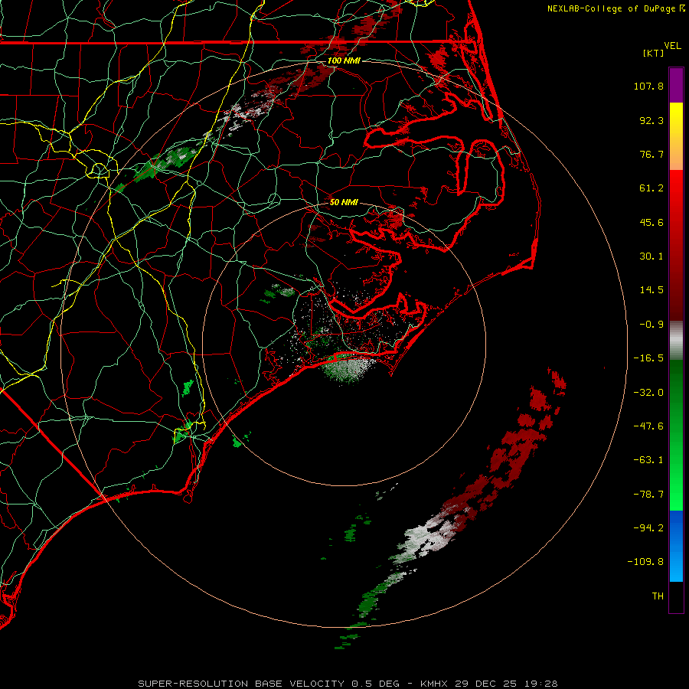Pick the purple segment of the color bar
Viewport: 689px width, 689px height.
click(676, 85)
